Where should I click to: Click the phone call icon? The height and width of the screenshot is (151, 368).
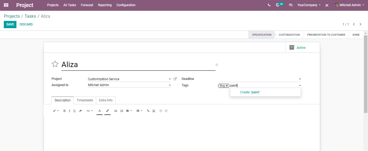269,5
